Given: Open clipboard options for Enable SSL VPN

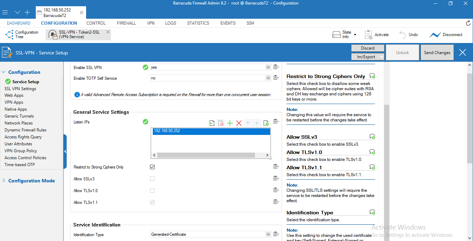Looking at the screenshot, I should point(276,67).
